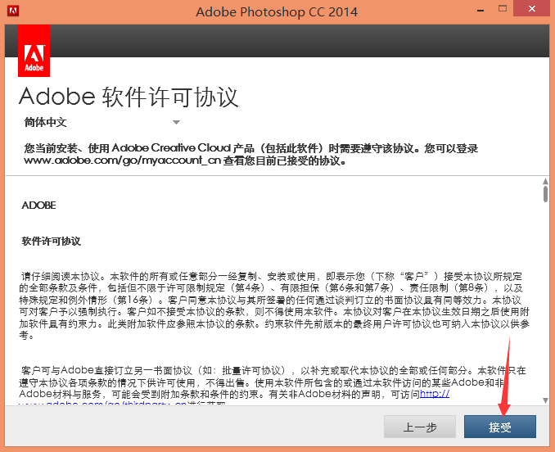This screenshot has height=452, width=555.
Task: Click the www.adobe.com/go/myaccount_cn text
Action: (x=123, y=160)
